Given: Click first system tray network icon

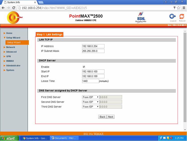Looking at the screenshot, I should click(x=161, y=138).
